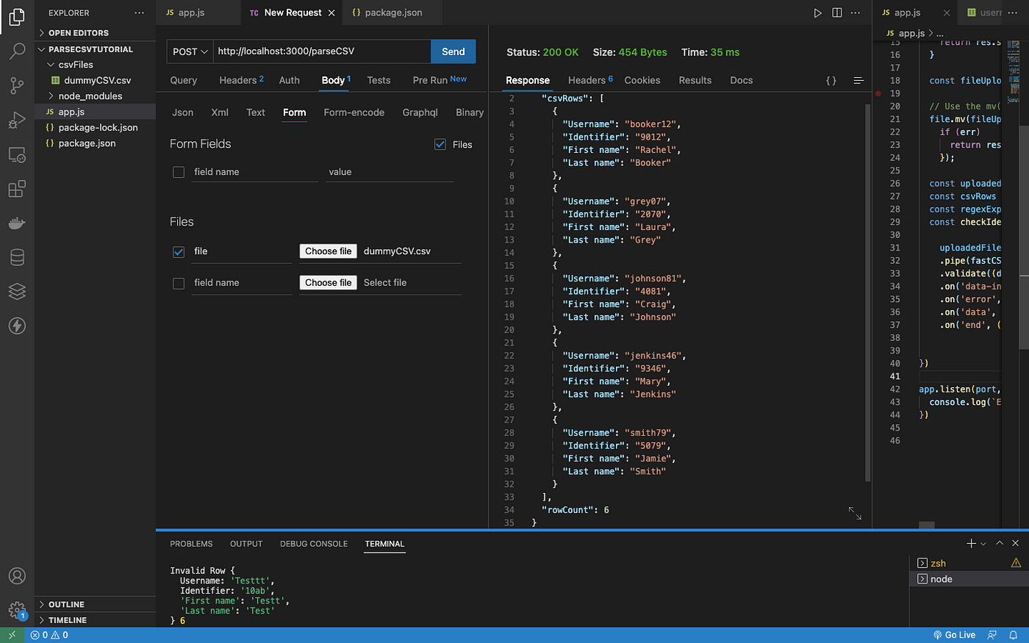Open the Tests tab
Image resolution: width=1029 pixels, height=643 pixels.
[379, 80]
